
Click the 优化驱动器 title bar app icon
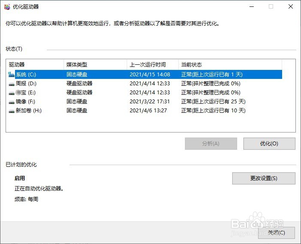click(7, 7)
